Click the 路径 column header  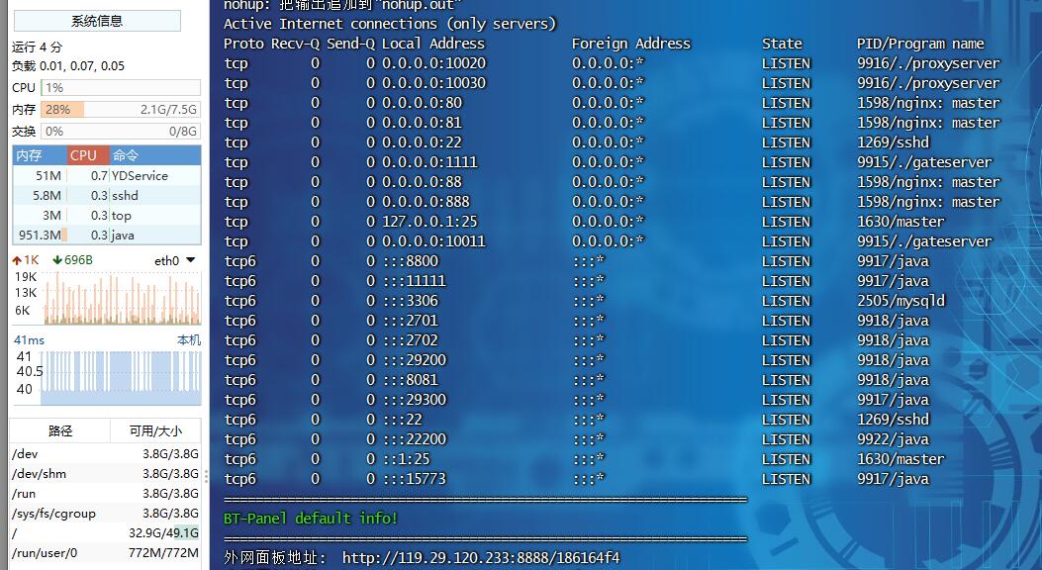(x=59, y=431)
